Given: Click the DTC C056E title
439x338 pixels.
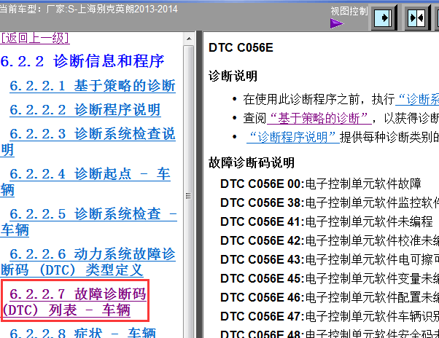Looking at the screenshot, I should pyautogui.click(x=241, y=48).
